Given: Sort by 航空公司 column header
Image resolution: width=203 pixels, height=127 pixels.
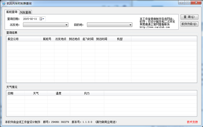Looking at the screenshot, I should 23,39.
